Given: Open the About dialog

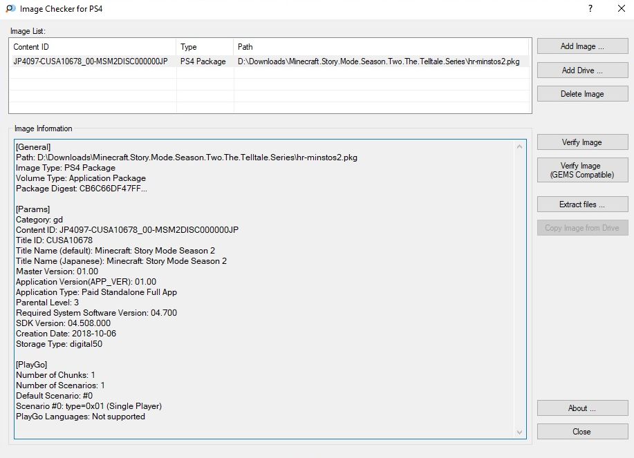Looking at the screenshot, I should [x=582, y=408].
